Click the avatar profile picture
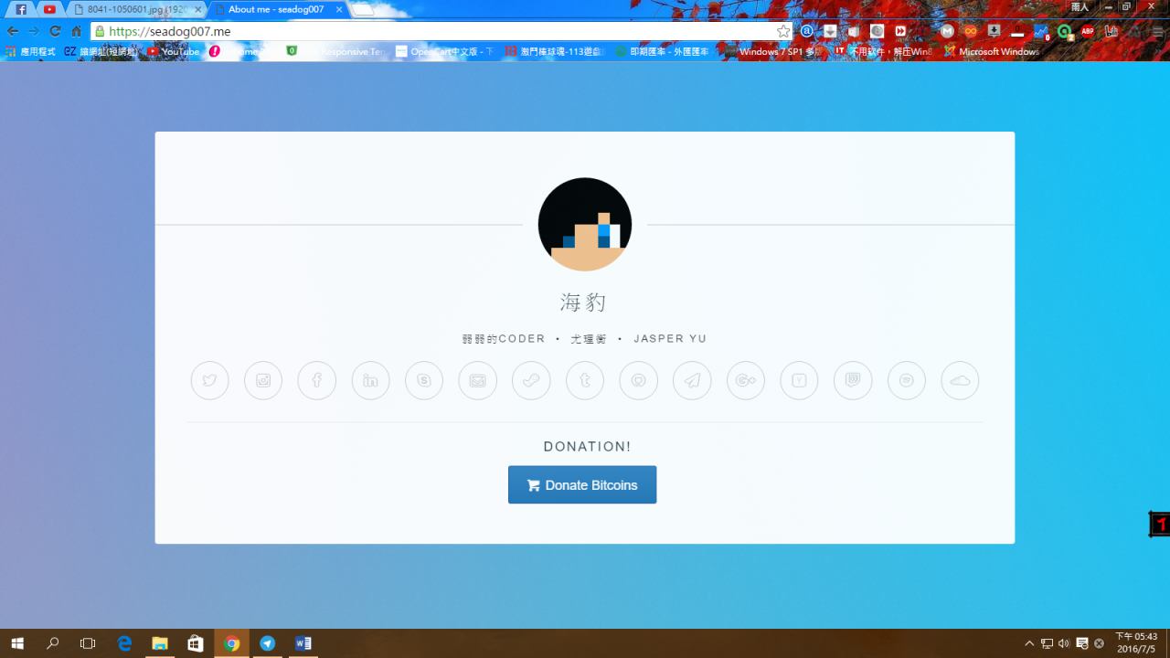 coord(585,225)
